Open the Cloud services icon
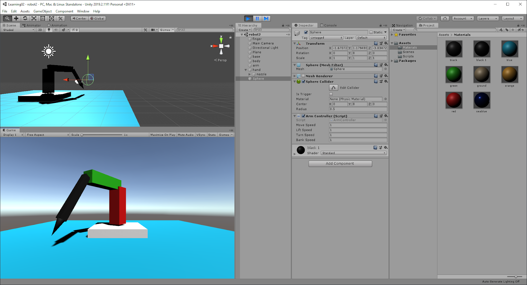The height and width of the screenshot is (285, 527). tap(445, 18)
